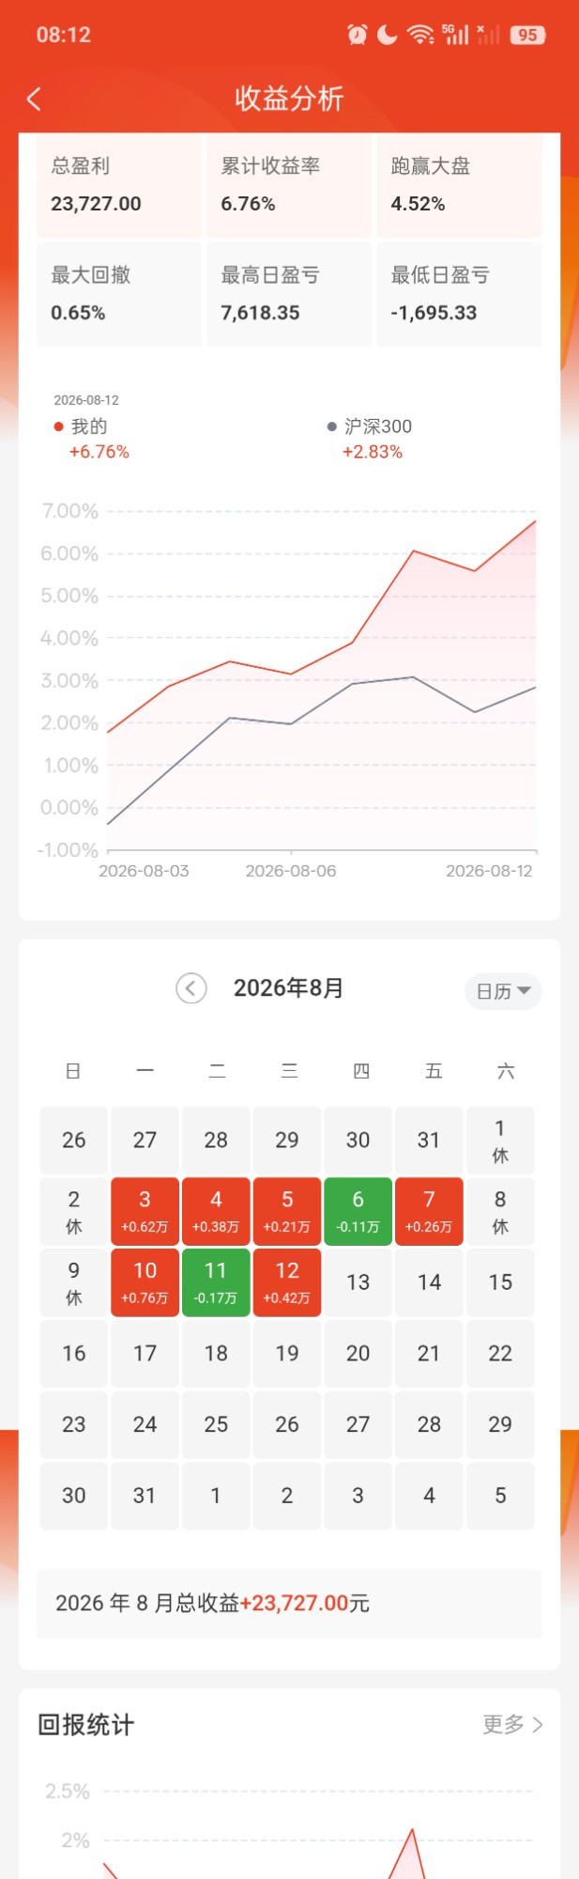This screenshot has height=1879, width=579.
Task: Tap the moon do-not-disturb icon
Action: pos(388,35)
